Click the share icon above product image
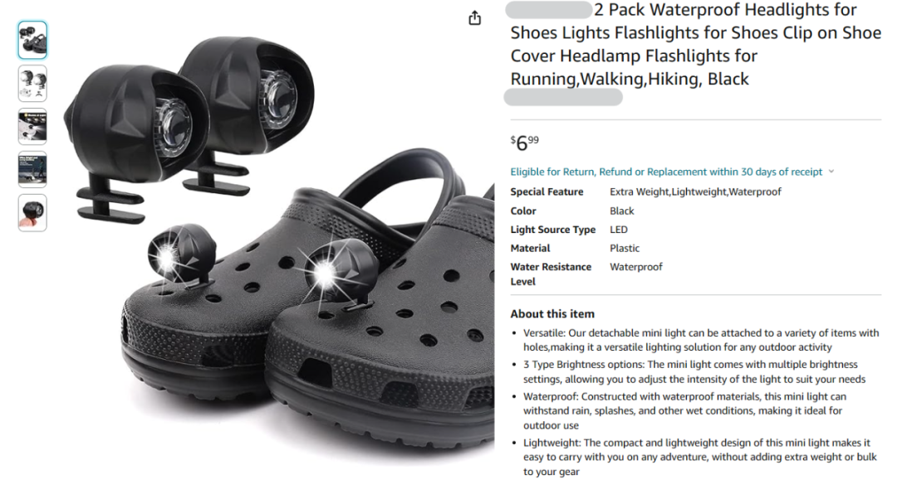 (x=475, y=18)
